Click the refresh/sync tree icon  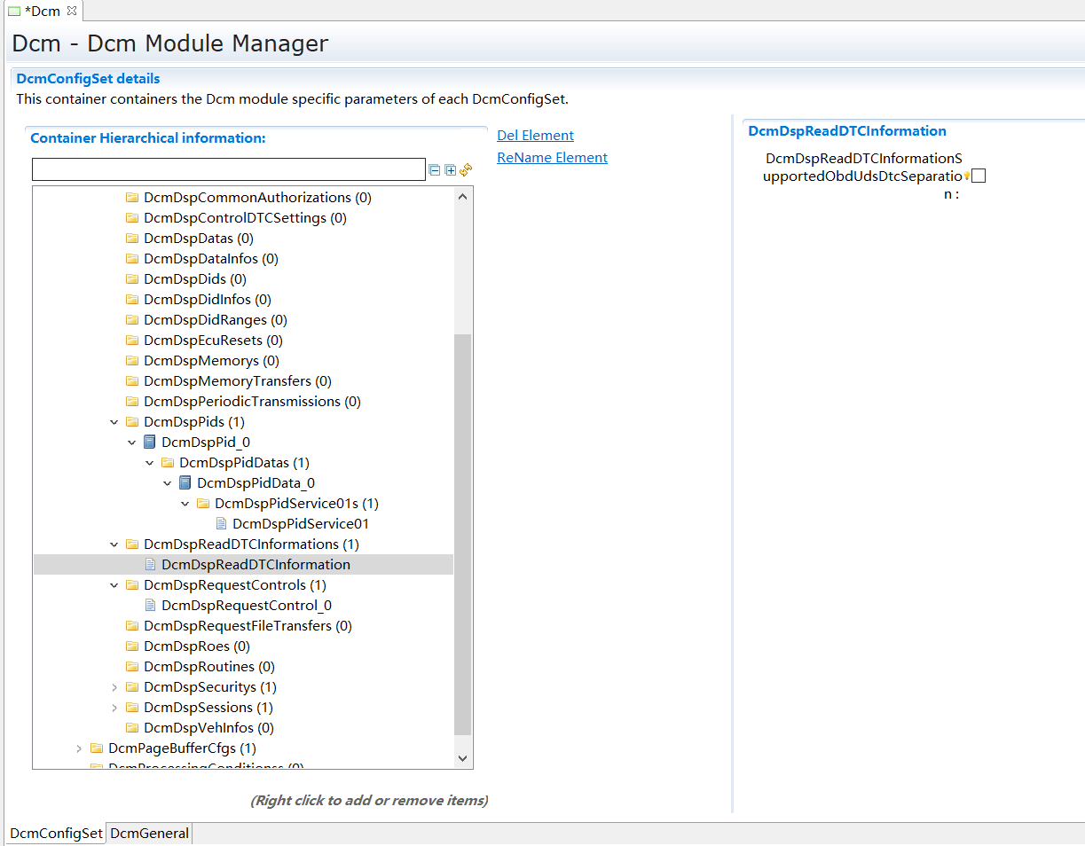pos(466,169)
